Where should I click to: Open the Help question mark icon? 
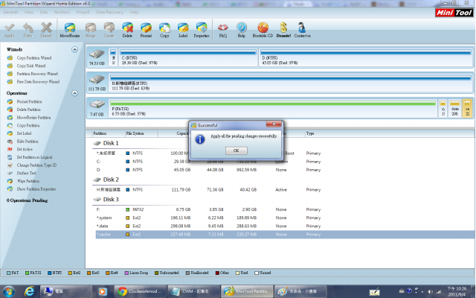[x=241, y=30]
